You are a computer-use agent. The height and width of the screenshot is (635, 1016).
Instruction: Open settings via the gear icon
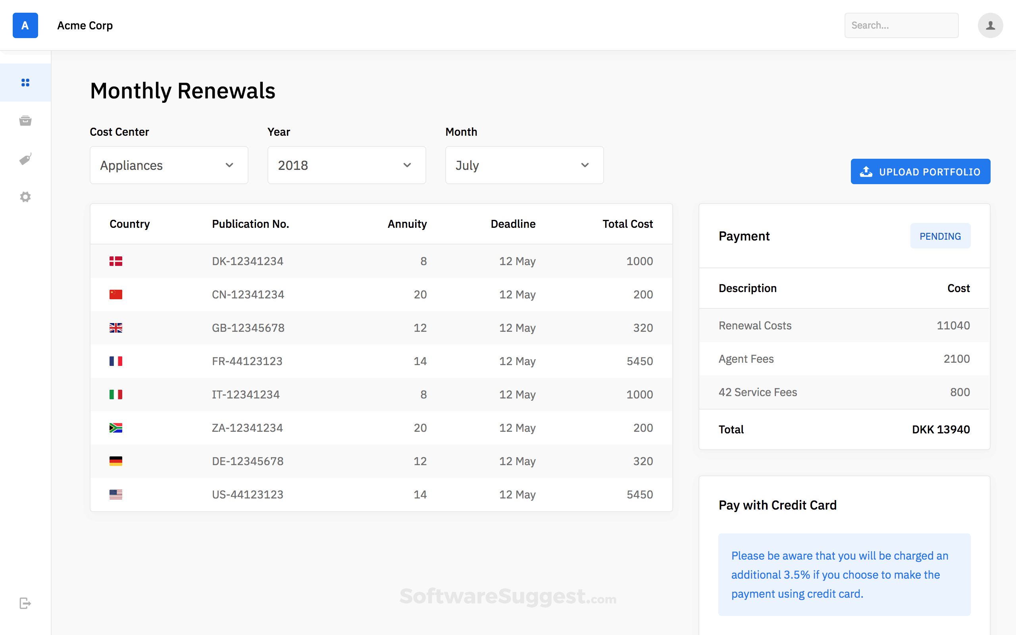(x=25, y=196)
